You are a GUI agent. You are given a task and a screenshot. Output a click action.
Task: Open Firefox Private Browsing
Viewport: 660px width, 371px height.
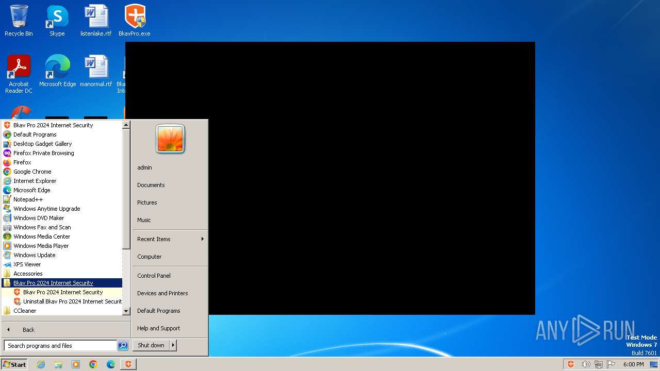(x=62, y=153)
